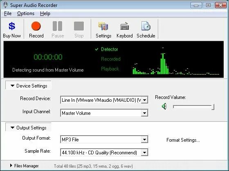The height and width of the screenshot is (171, 229).
Task: Minimize the Super Audio Recorder window
Action: click(x=196, y=5)
